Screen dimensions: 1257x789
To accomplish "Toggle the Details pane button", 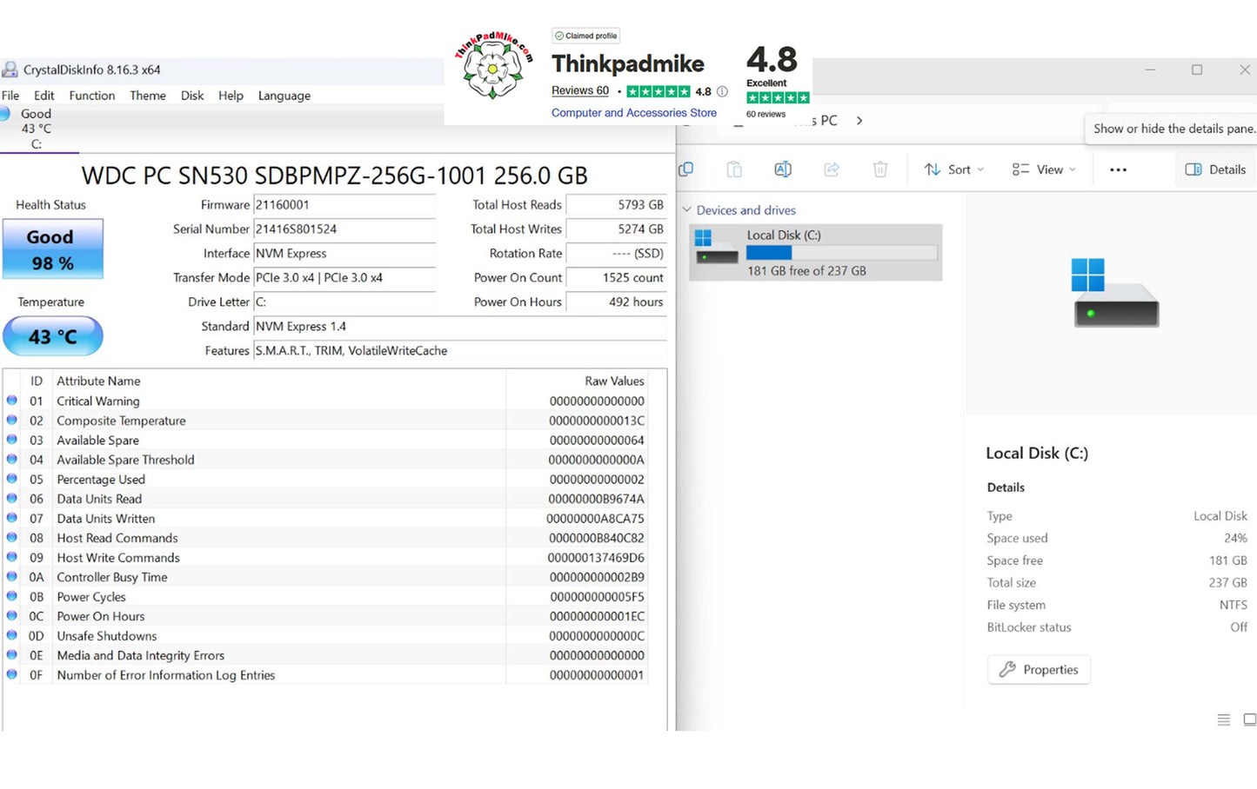I will (x=1215, y=169).
